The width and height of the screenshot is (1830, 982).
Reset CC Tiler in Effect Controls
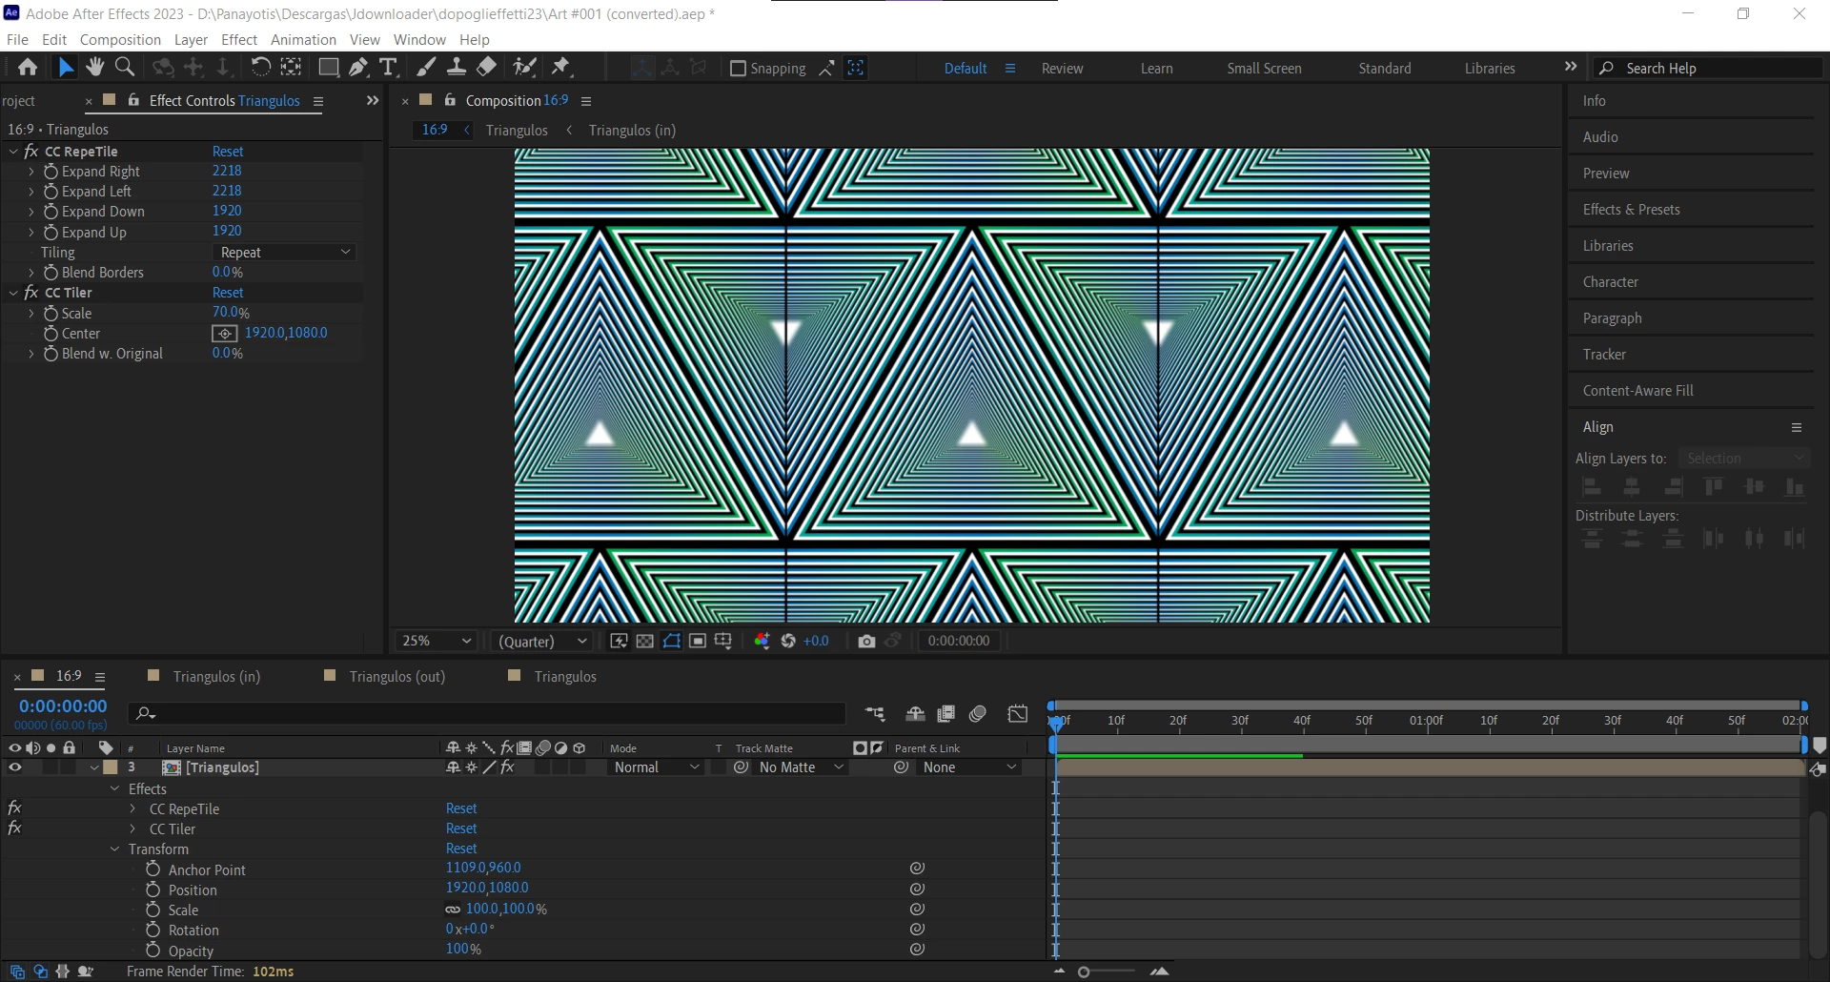(228, 293)
